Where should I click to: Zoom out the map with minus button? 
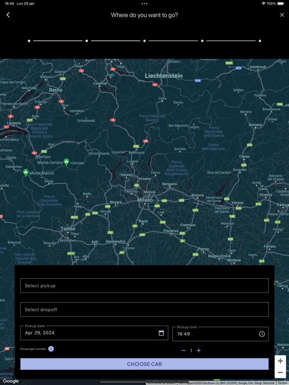[x=280, y=372]
